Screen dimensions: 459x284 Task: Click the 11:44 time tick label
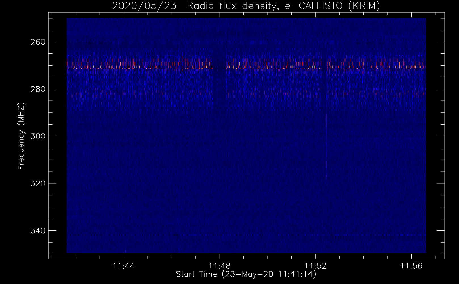coord(124,266)
